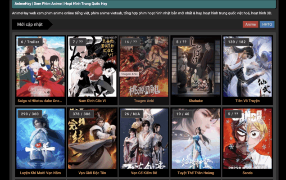The image size is (286, 180).
Task: Click the 290 / 360 episode badge
Action: click(30, 114)
